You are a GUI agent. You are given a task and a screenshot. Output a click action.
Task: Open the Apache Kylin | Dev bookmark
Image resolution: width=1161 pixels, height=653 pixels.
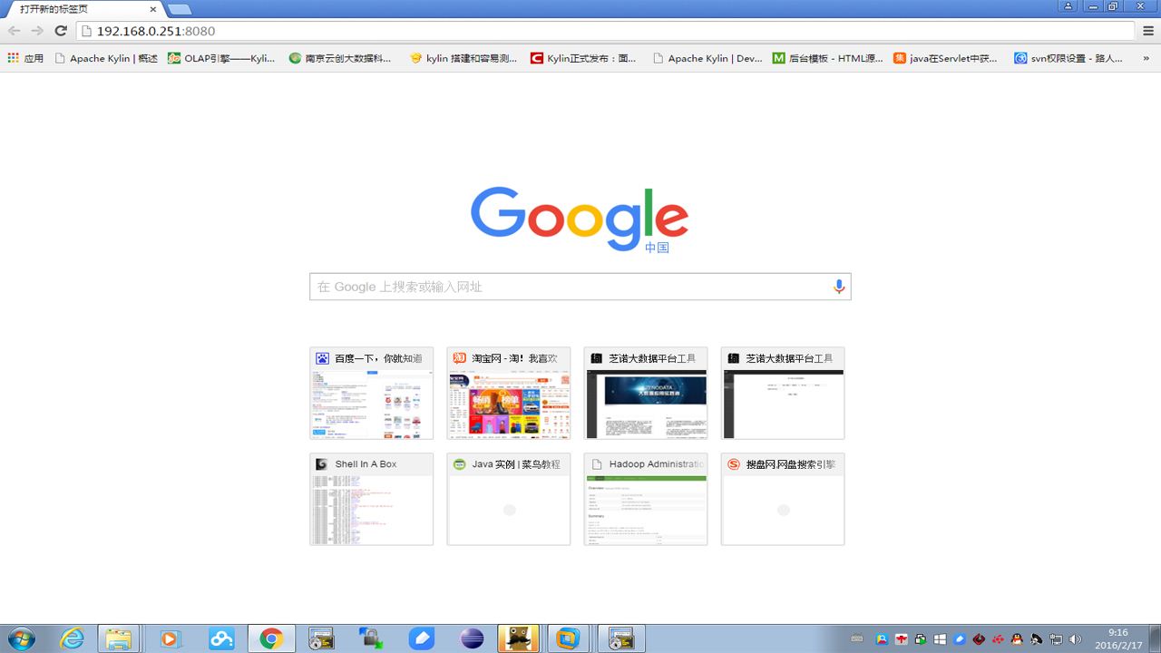coord(707,58)
